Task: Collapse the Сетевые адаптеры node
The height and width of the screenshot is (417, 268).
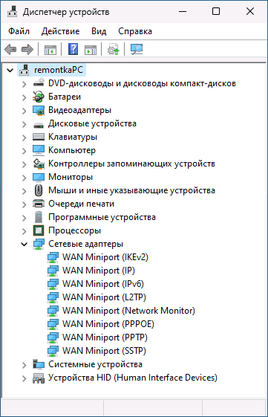Action: [24, 244]
